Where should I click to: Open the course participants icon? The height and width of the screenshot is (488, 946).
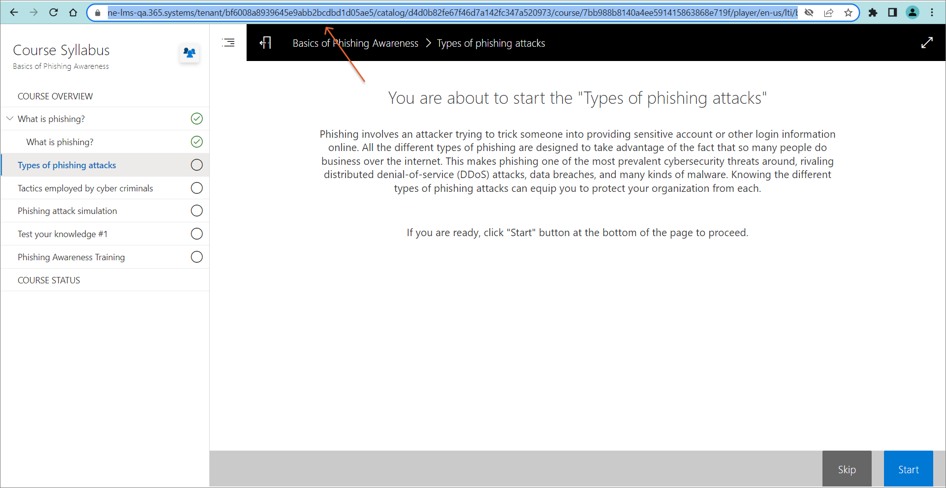[189, 52]
